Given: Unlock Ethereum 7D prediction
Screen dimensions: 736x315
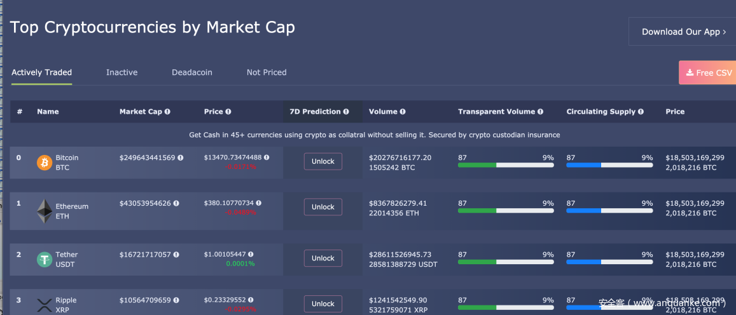Looking at the screenshot, I should (323, 207).
